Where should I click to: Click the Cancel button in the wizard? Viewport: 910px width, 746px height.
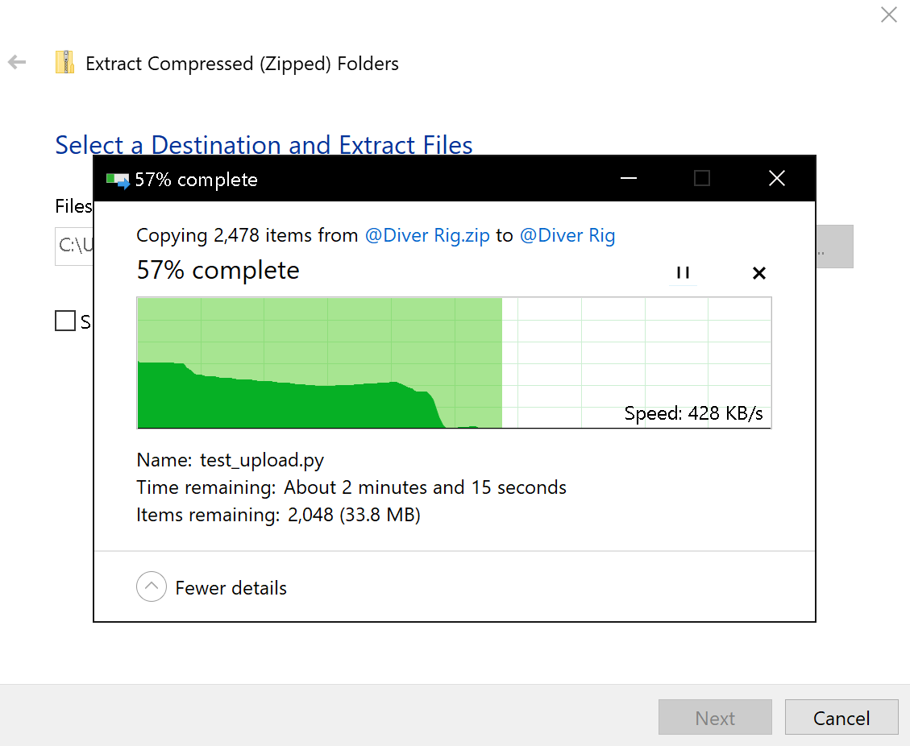841,718
